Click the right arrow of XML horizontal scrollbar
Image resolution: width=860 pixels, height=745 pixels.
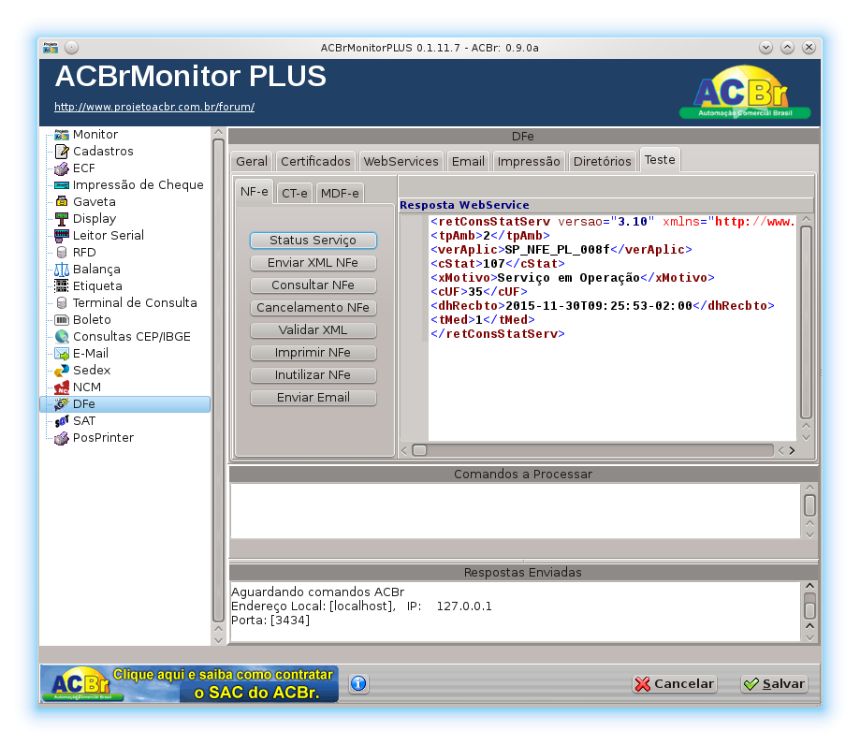click(792, 450)
